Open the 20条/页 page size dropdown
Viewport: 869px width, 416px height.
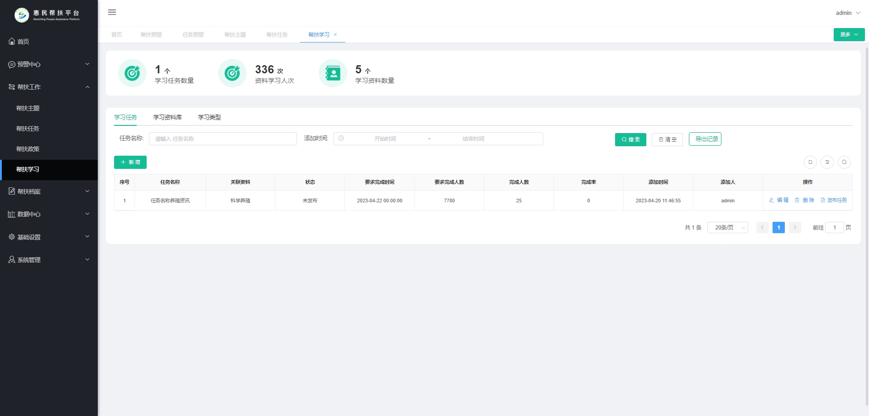point(728,228)
